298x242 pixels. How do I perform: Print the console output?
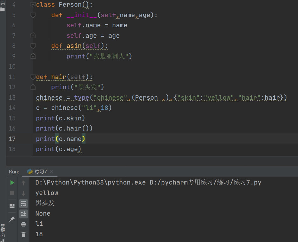pyautogui.click(x=24, y=224)
